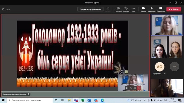Open Excel from the taskbar
This screenshot has height=103, width=184.
point(83,100)
